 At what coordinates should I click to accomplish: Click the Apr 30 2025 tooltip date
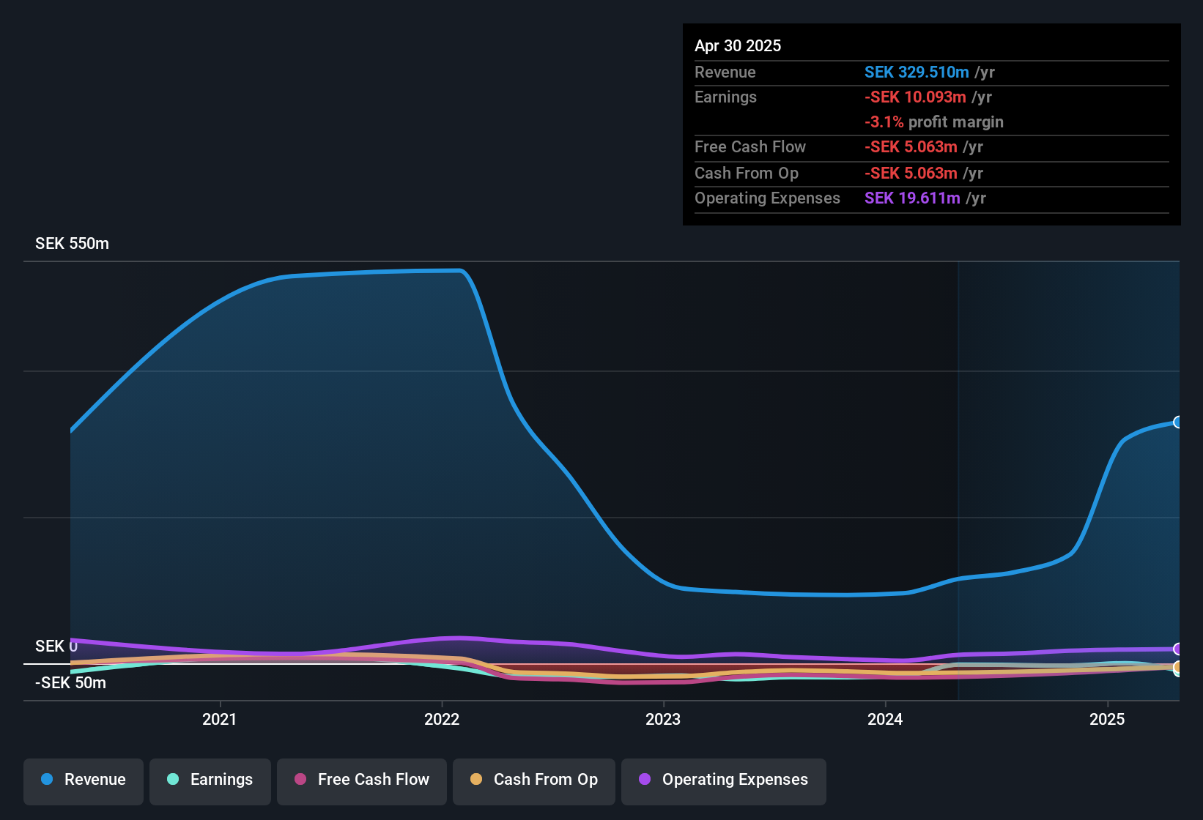pyautogui.click(x=738, y=45)
